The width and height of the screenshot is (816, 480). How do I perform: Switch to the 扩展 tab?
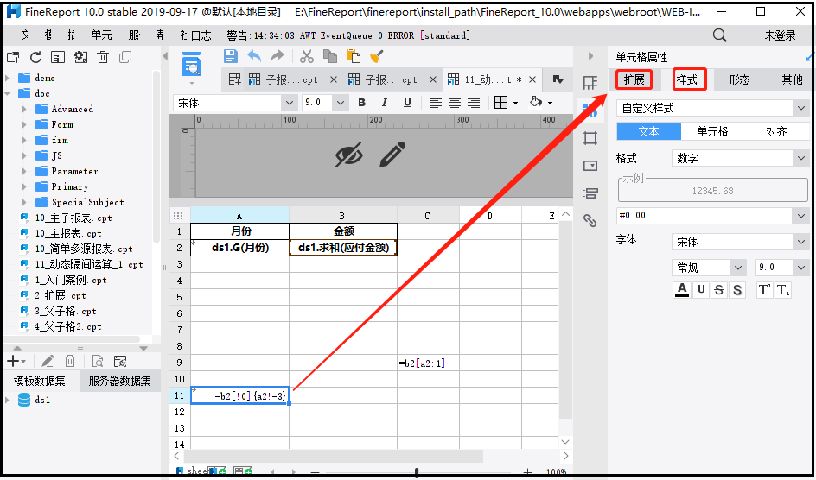tap(634, 79)
